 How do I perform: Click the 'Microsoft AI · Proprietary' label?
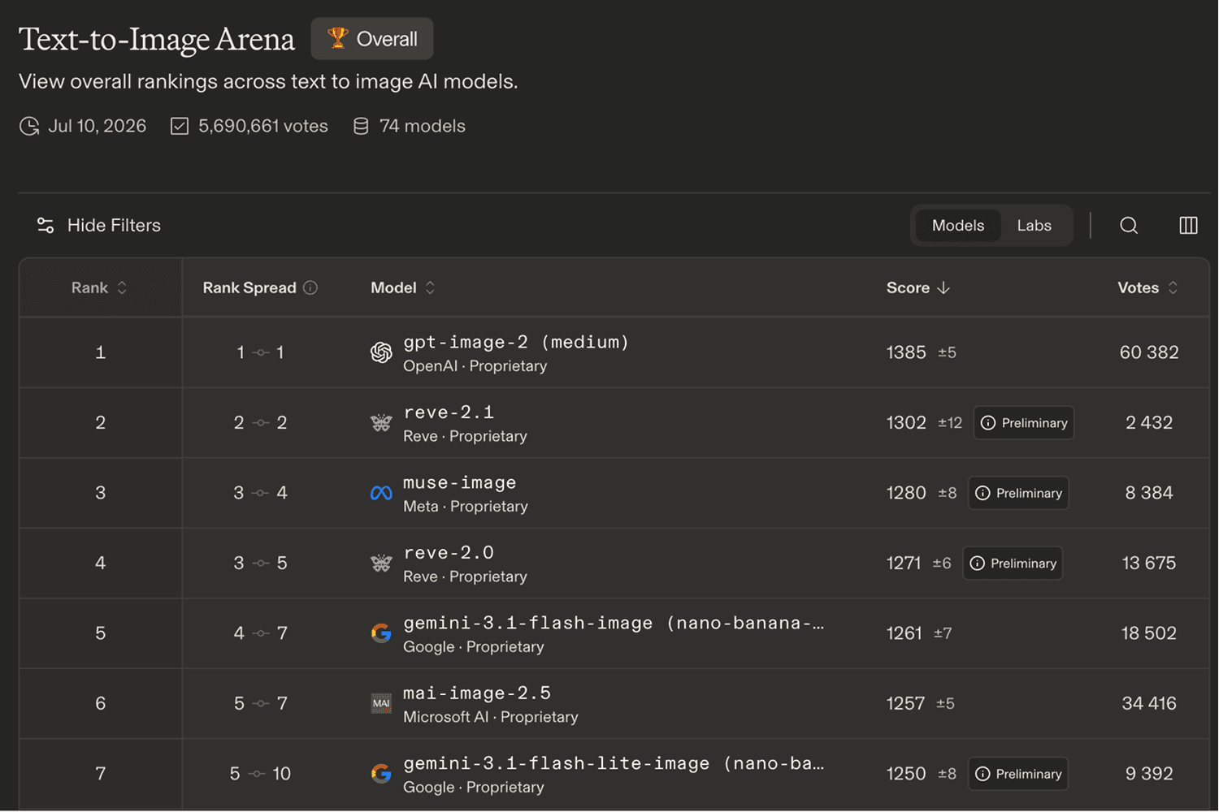tap(491, 717)
